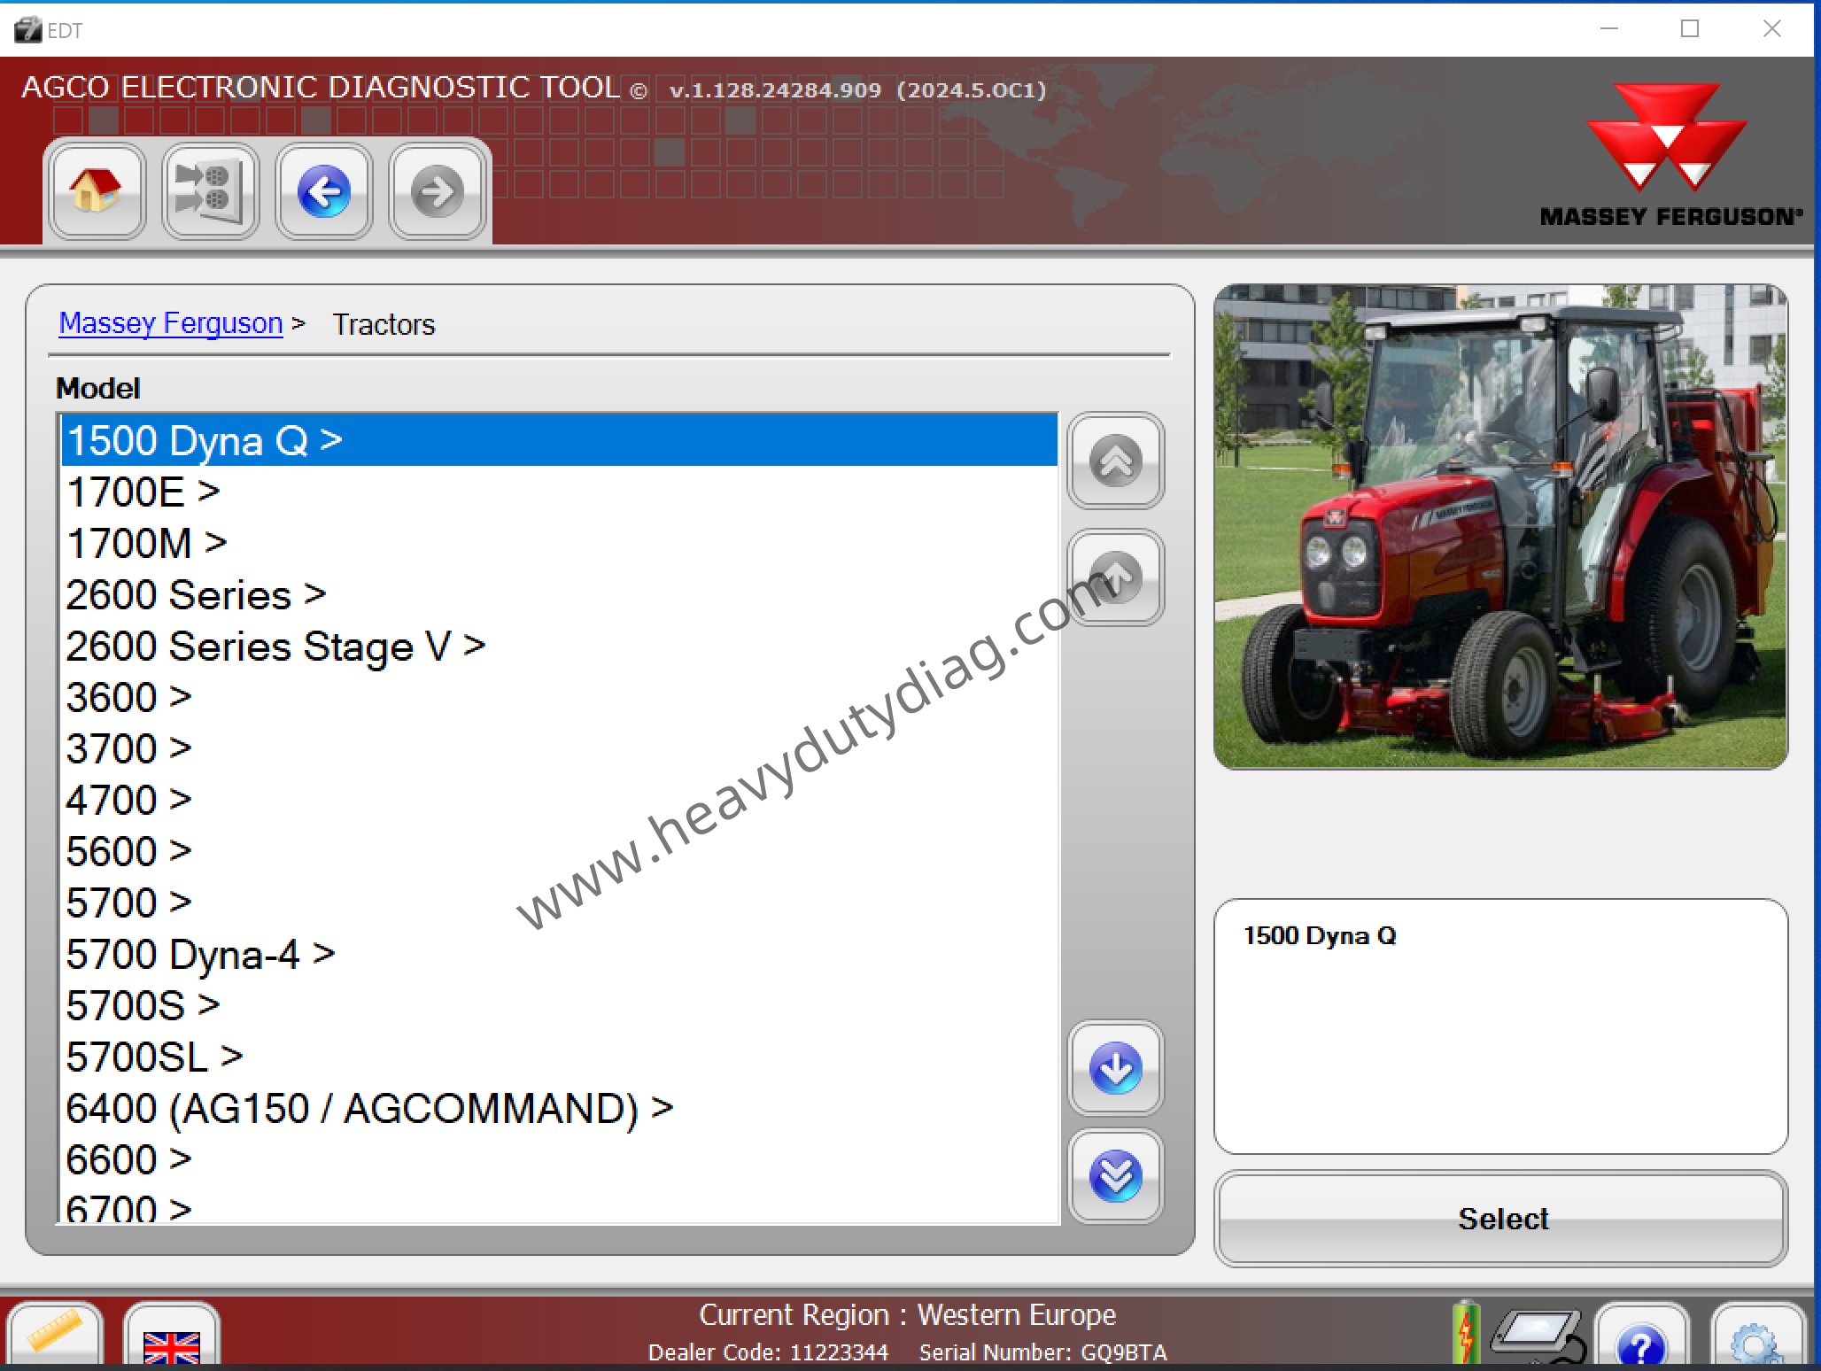
Task: Open the connection setup toolbar icon
Action: pos(210,190)
